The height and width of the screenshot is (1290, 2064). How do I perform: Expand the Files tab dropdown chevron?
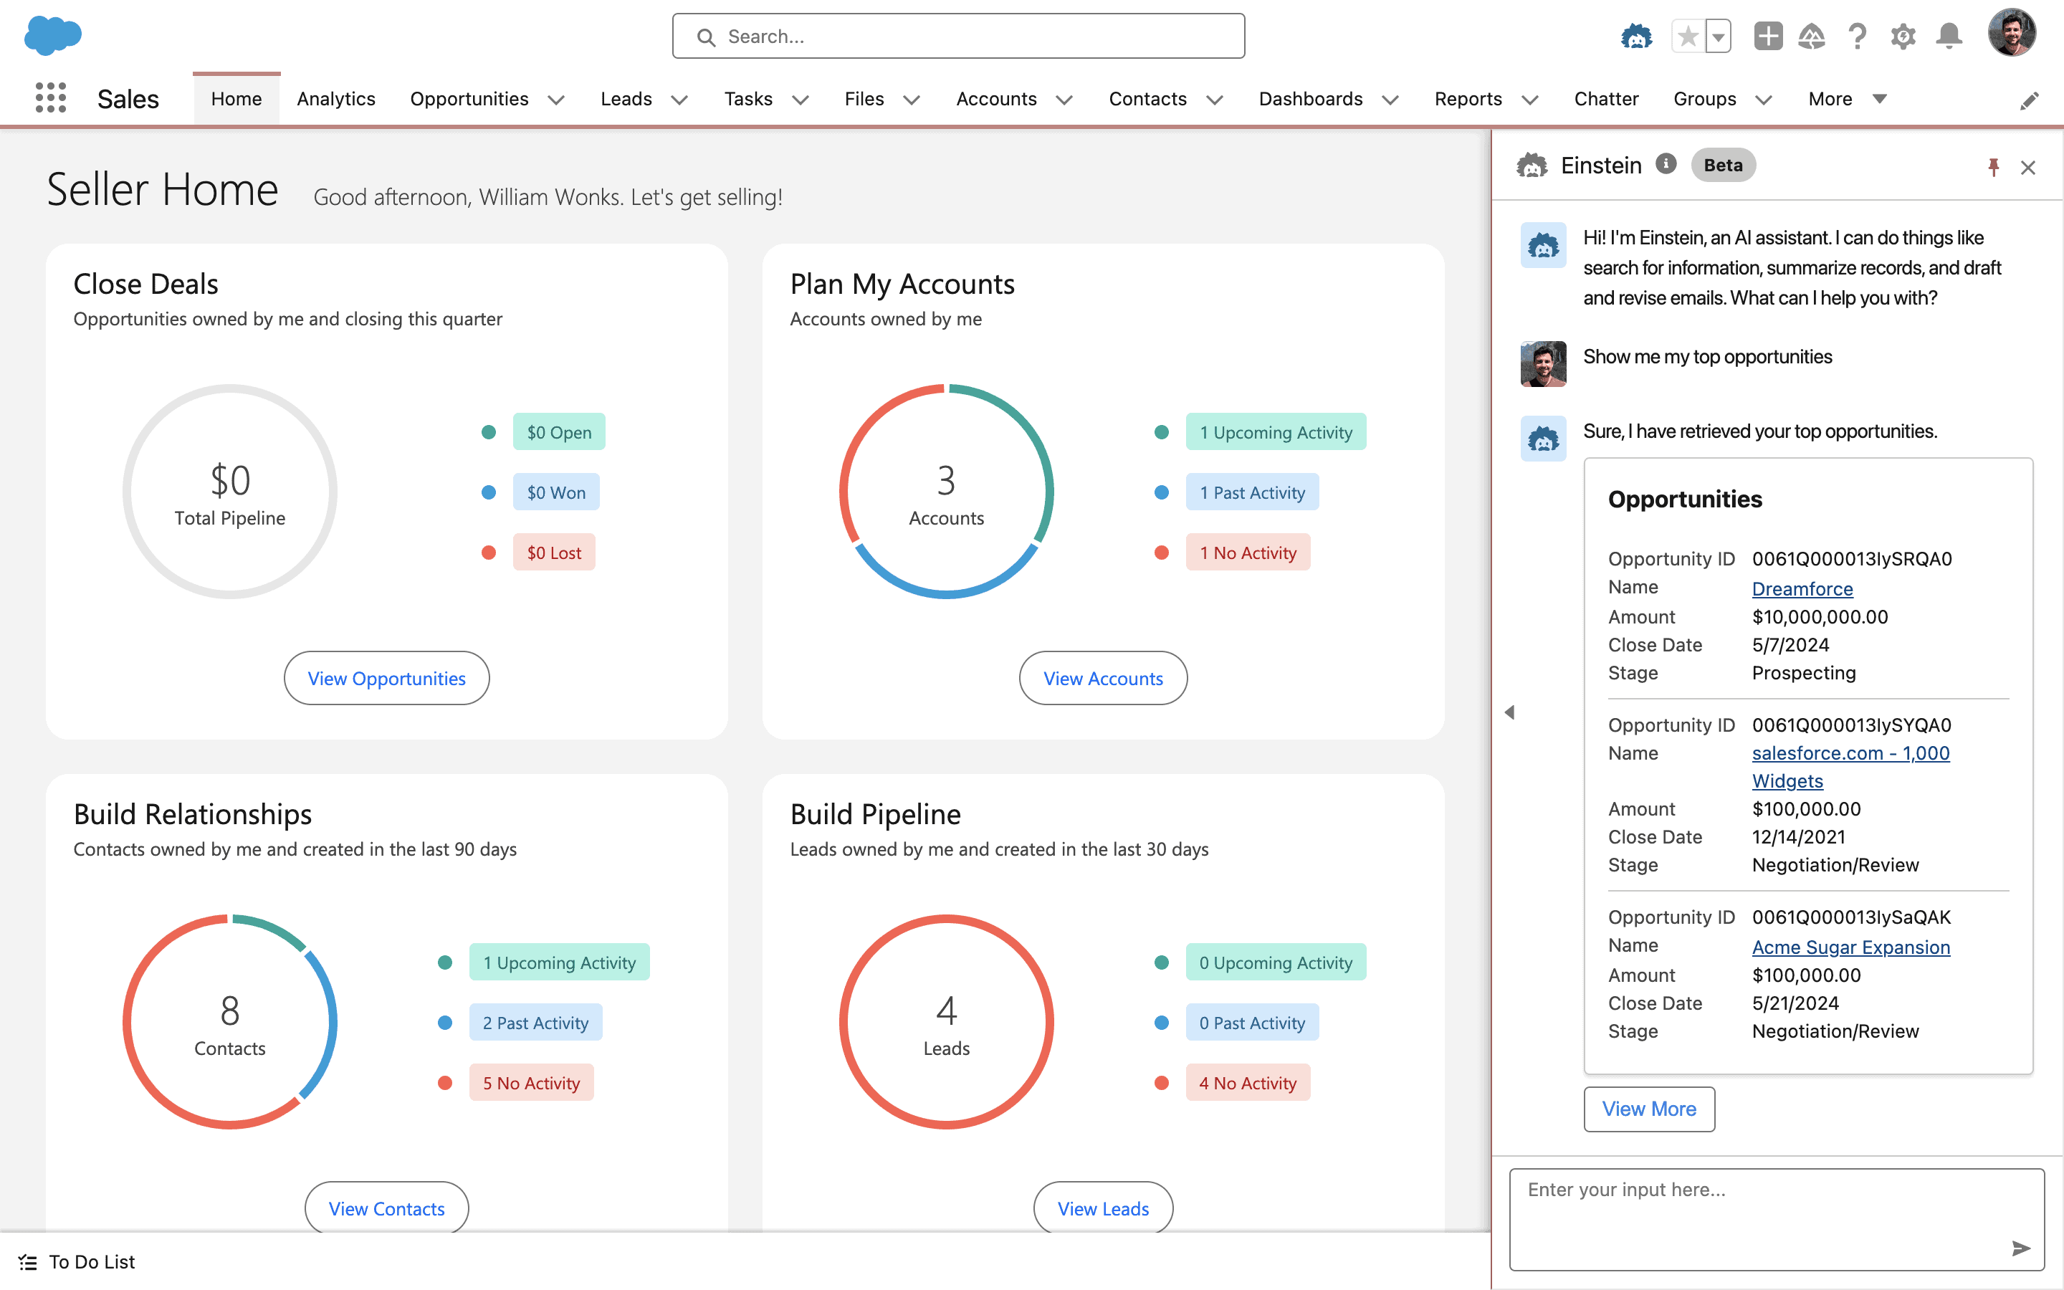tap(912, 100)
